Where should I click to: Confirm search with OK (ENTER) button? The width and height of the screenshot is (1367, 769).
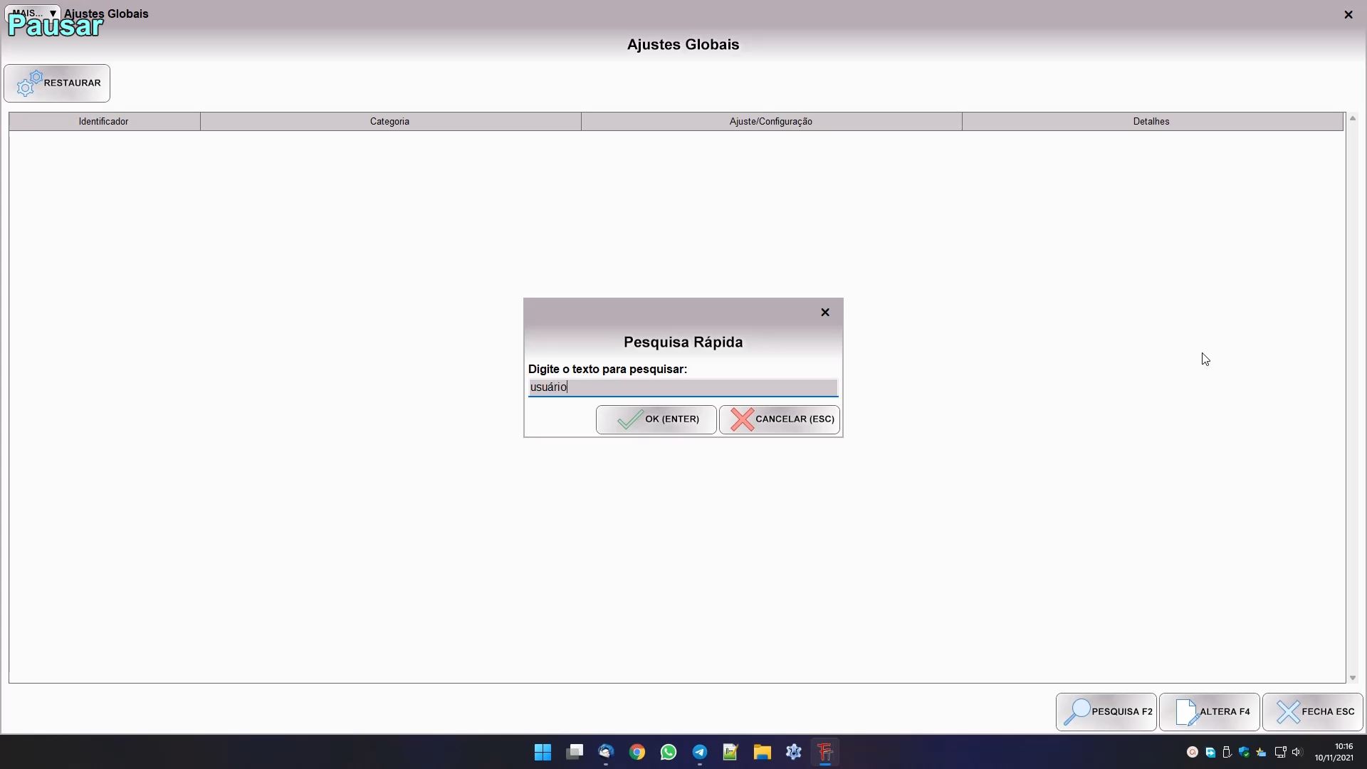point(656,419)
